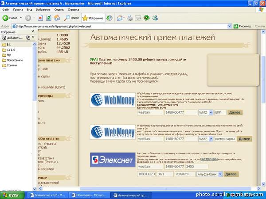
Task: Click the номер карты input field
Action: tap(225, 139)
